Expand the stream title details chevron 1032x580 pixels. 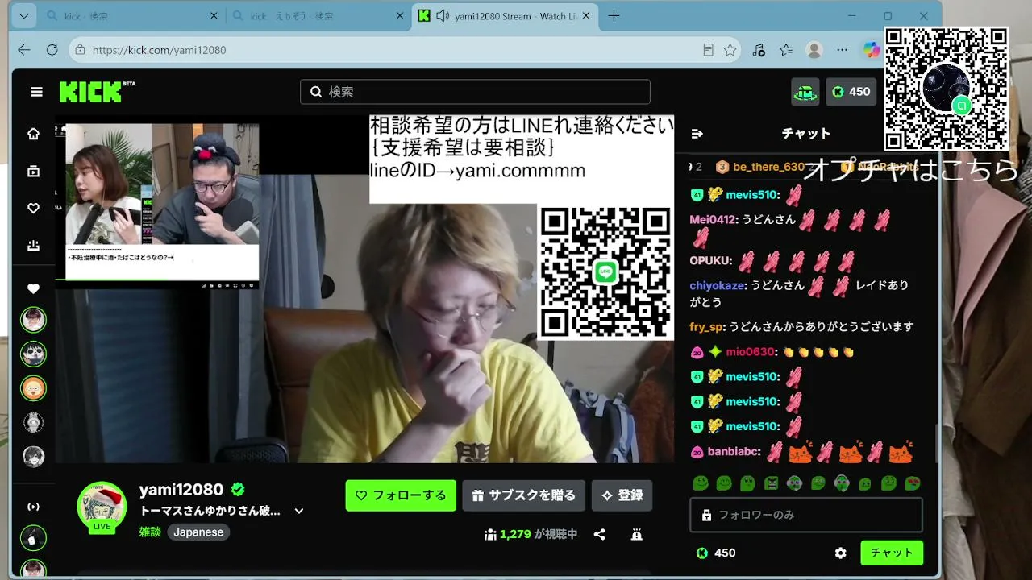(x=299, y=511)
